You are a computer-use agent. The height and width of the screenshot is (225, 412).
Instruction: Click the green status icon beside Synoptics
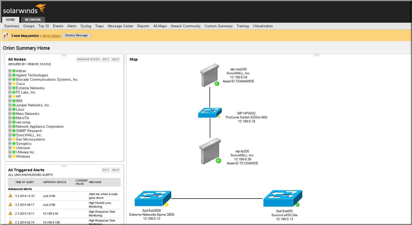pyautogui.click(x=14, y=144)
